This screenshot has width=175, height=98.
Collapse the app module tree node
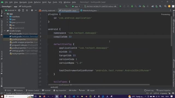[5, 14]
